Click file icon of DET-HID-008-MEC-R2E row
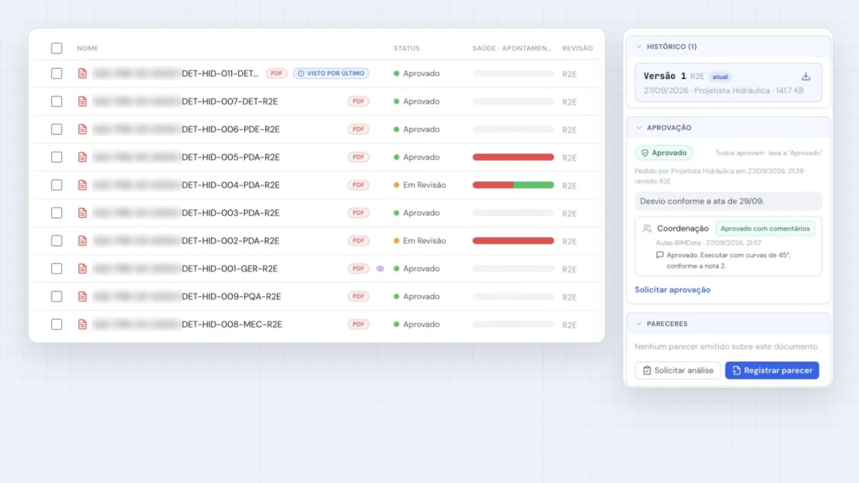 click(82, 324)
